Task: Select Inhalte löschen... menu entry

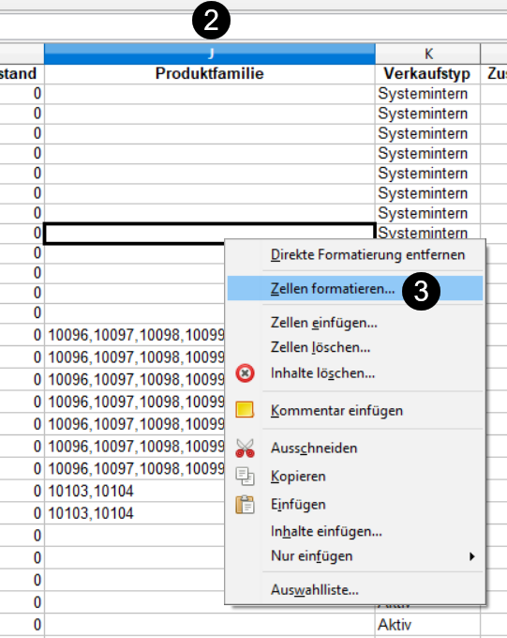Action: tap(322, 373)
